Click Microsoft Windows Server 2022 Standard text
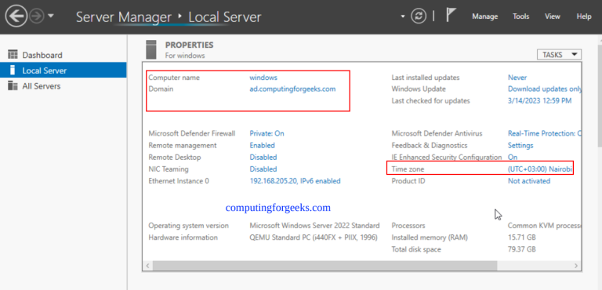The height and width of the screenshot is (290, 602). (x=314, y=226)
